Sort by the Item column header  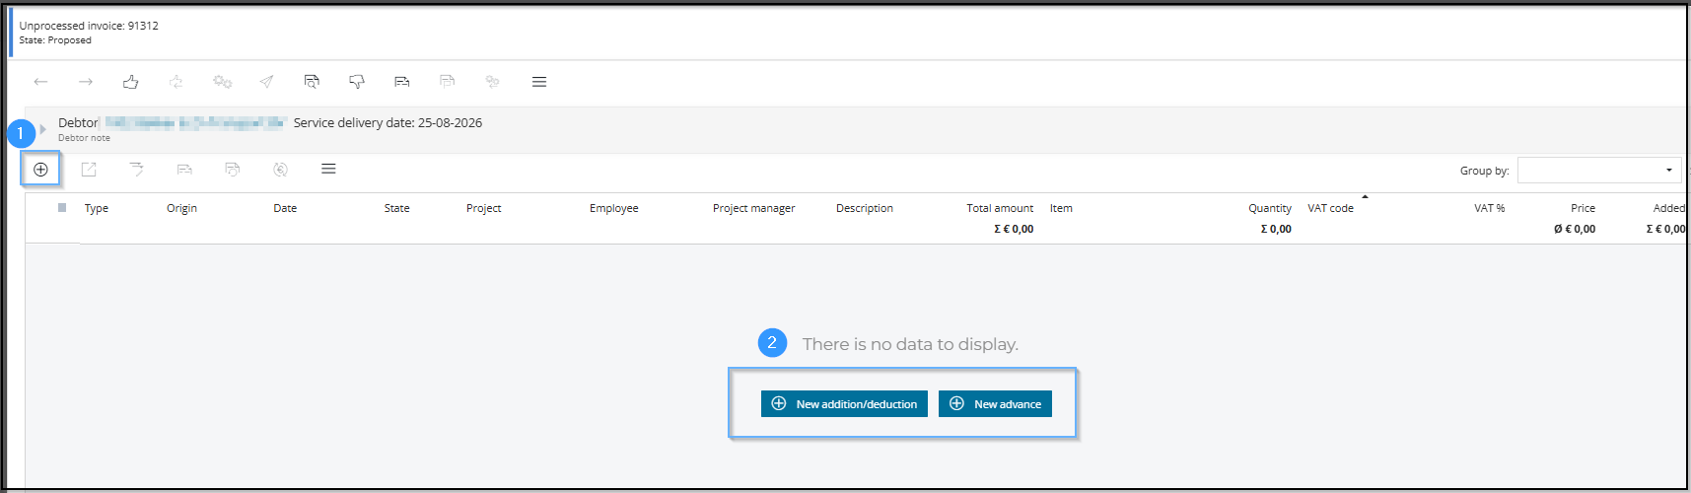pyautogui.click(x=1061, y=208)
